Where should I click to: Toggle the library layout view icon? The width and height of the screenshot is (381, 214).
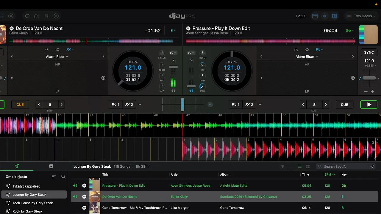[x=315, y=16]
